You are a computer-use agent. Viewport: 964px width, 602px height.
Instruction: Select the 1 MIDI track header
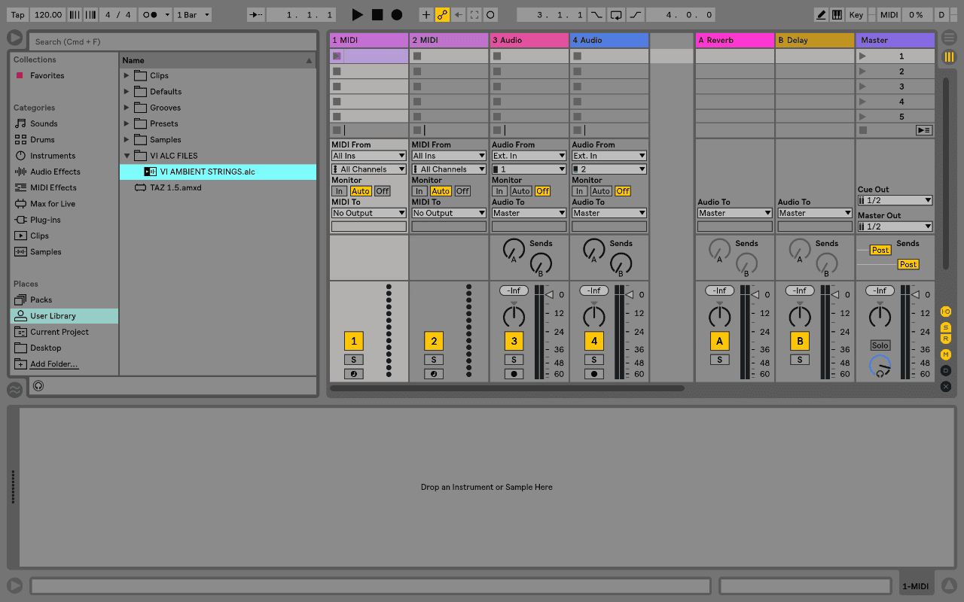[369, 40]
